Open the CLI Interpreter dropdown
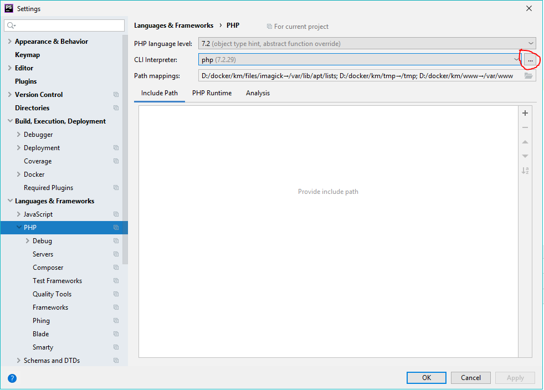Image resolution: width=544 pixels, height=390 pixels. (x=516, y=59)
